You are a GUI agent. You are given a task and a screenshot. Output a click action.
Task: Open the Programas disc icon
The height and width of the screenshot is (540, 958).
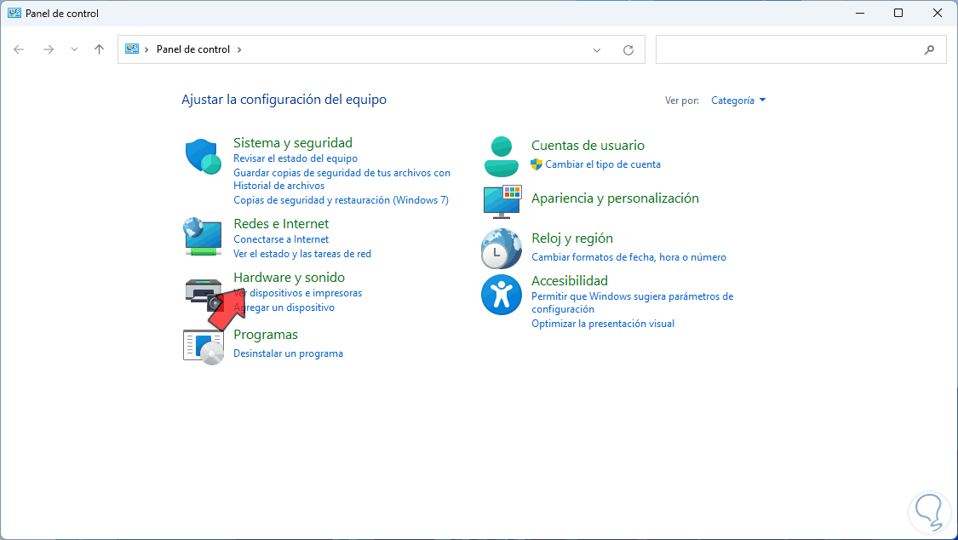(x=204, y=347)
